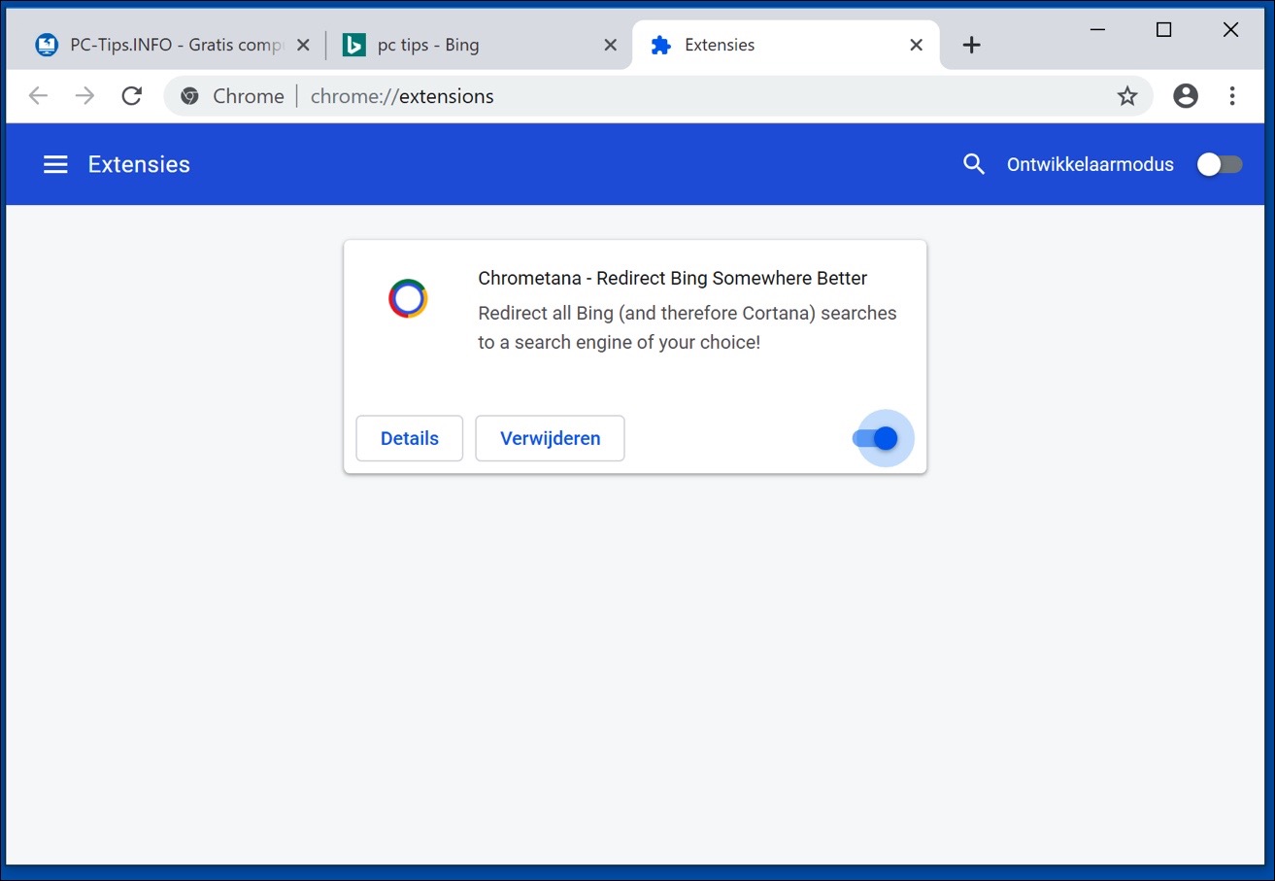
Task: Open the Extensies hamburger menu
Action: coord(55,164)
